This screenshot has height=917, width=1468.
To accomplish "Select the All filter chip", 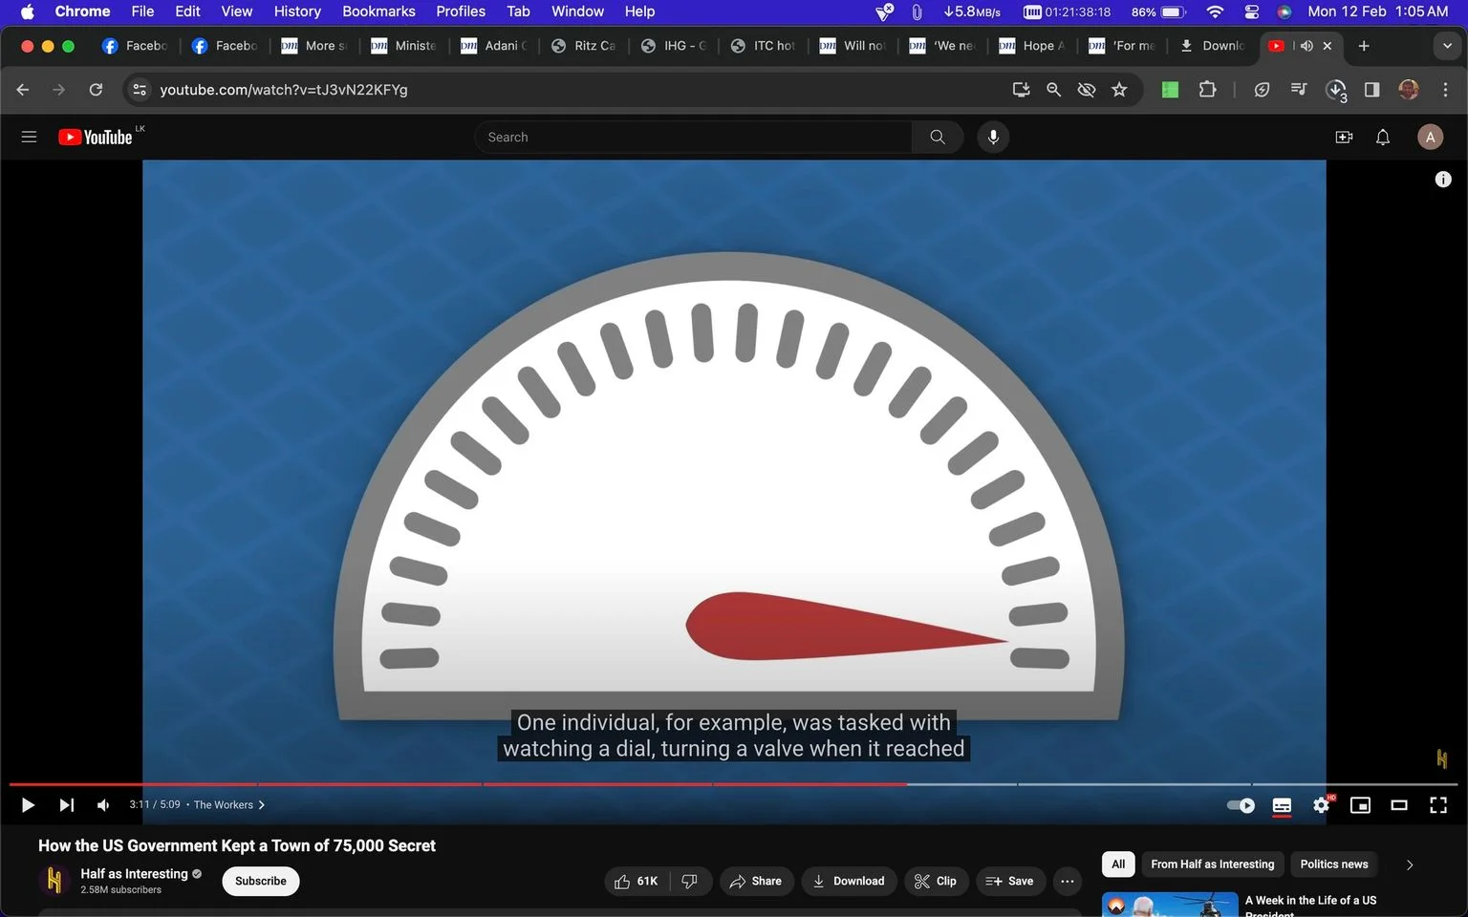I will click(1118, 864).
